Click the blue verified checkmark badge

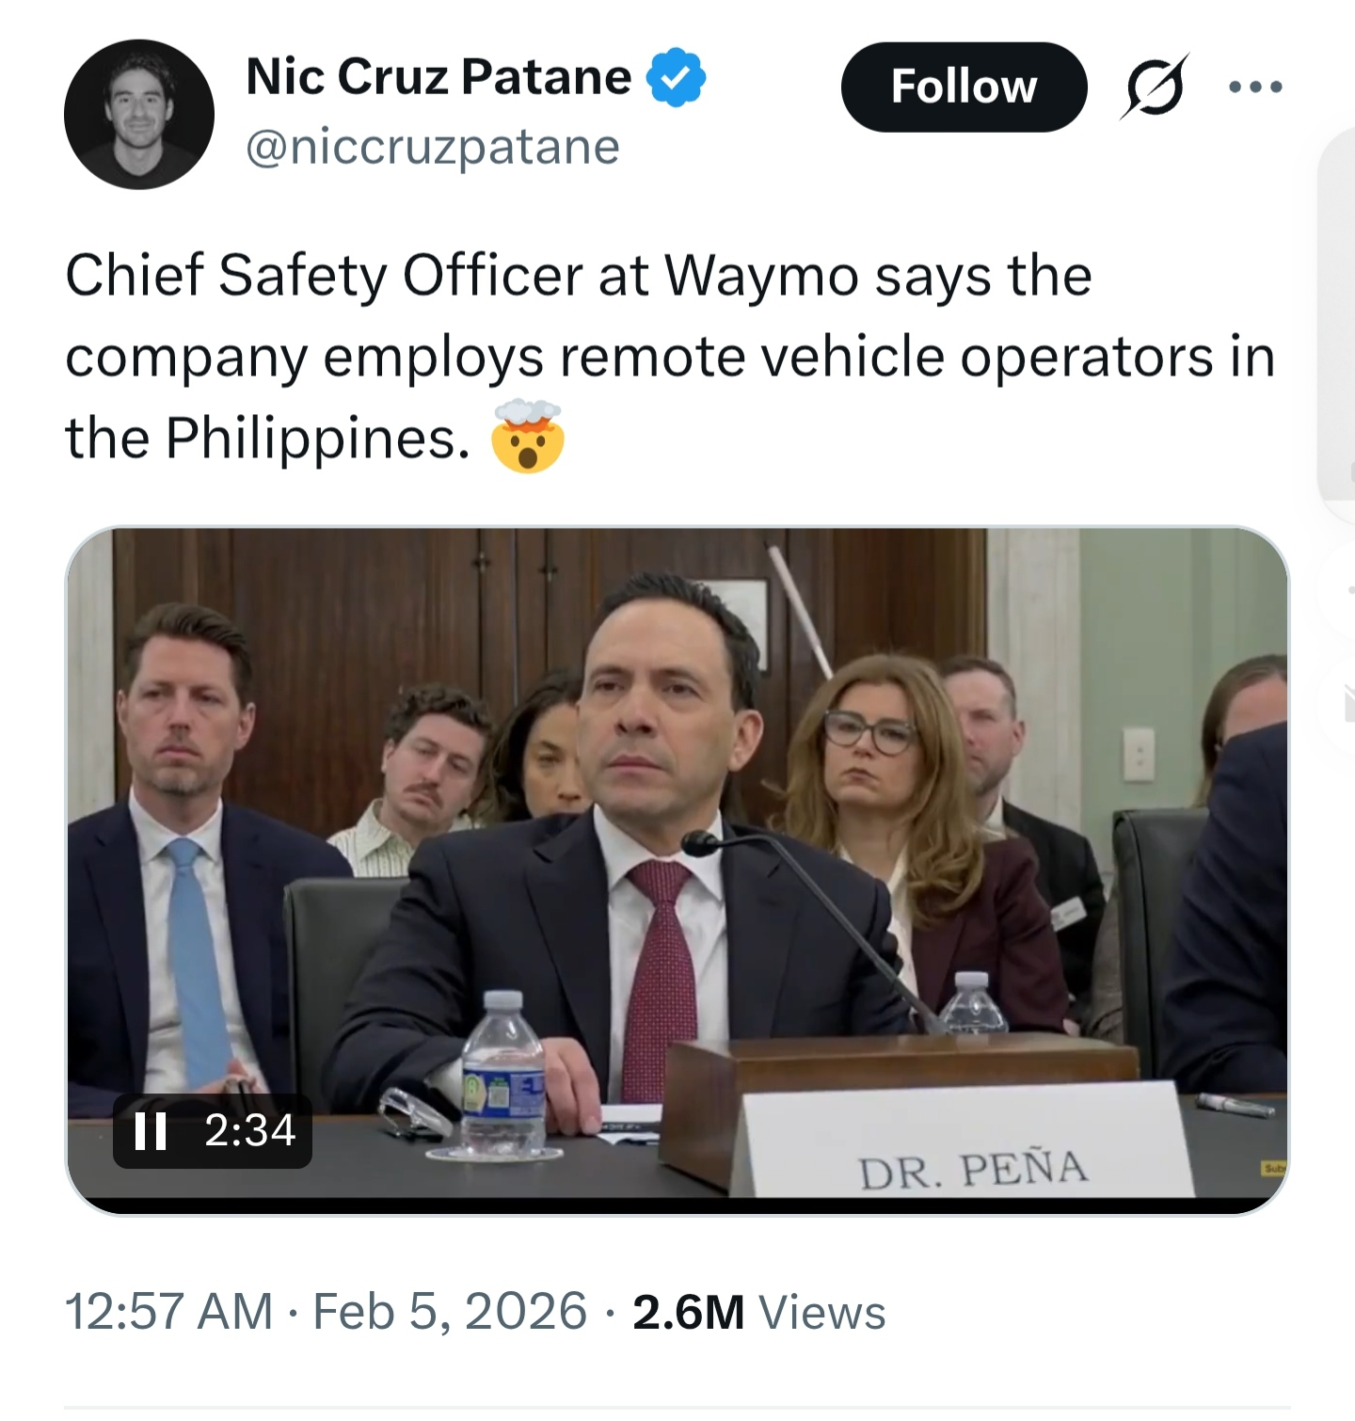[676, 77]
